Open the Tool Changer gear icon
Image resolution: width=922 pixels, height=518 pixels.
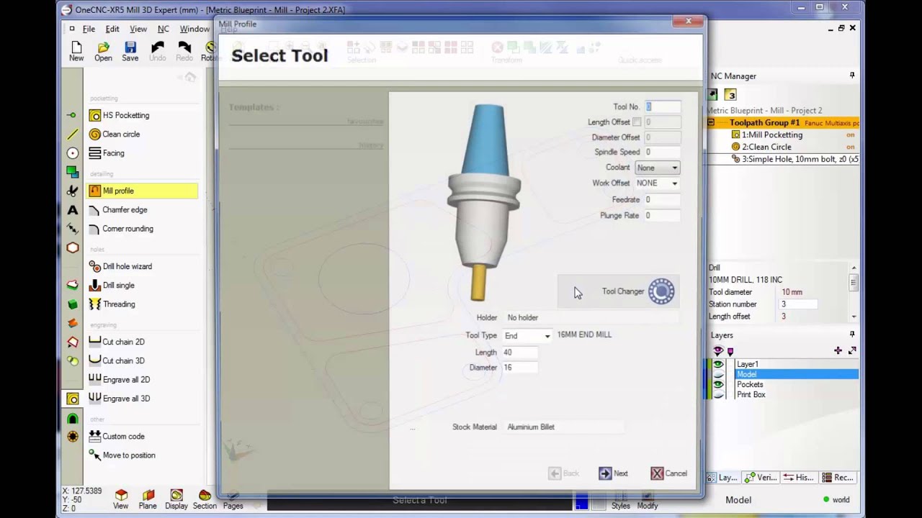pyautogui.click(x=661, y=291)
